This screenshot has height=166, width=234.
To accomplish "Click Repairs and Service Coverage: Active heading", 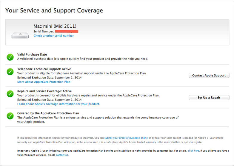I will pyautogui.click(x=44, y=91).
